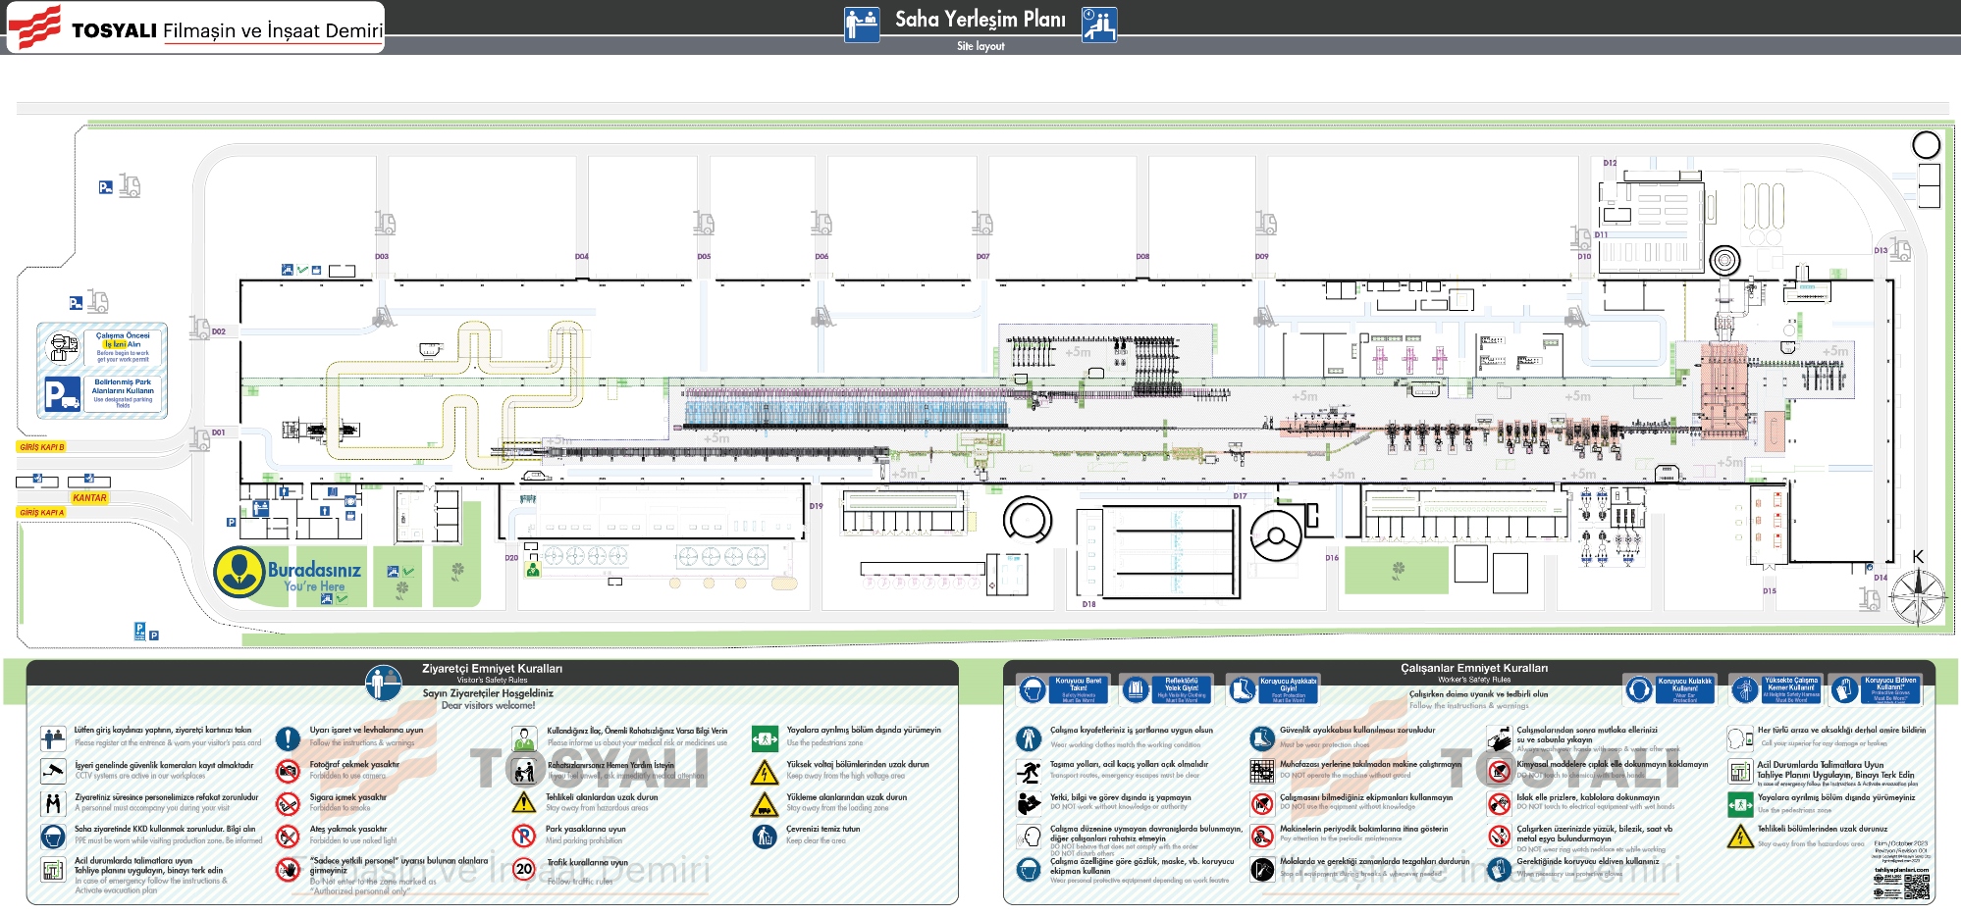Click the 'GİRİŞ KAPI B' gate label
The height and width of the screenshot is (914, 1961).
(41, 447)
